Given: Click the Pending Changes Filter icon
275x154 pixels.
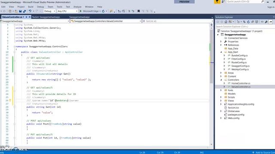Looking at the screenshot, I should coord(238,22).
